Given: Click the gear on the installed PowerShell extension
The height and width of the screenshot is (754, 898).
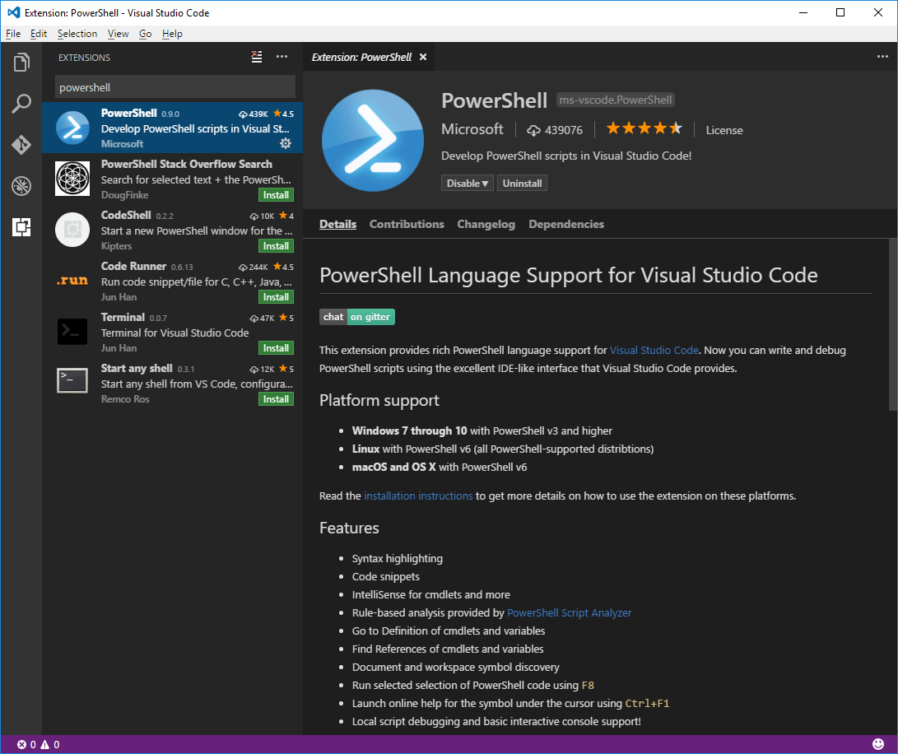Looking at the screenshot, I should 285,143.
